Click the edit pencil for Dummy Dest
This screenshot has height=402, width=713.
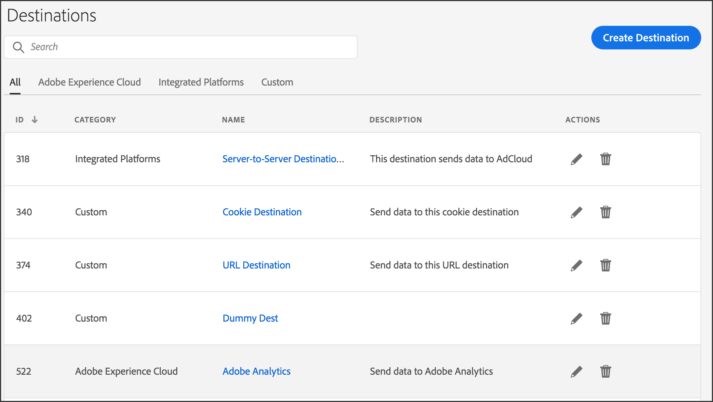tap(576, 318)
